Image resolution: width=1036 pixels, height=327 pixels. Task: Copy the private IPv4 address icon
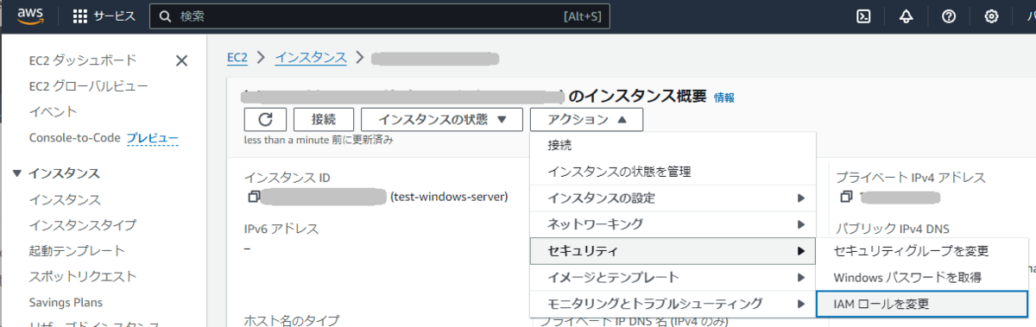pyautogui.click(x=846, y=198)
